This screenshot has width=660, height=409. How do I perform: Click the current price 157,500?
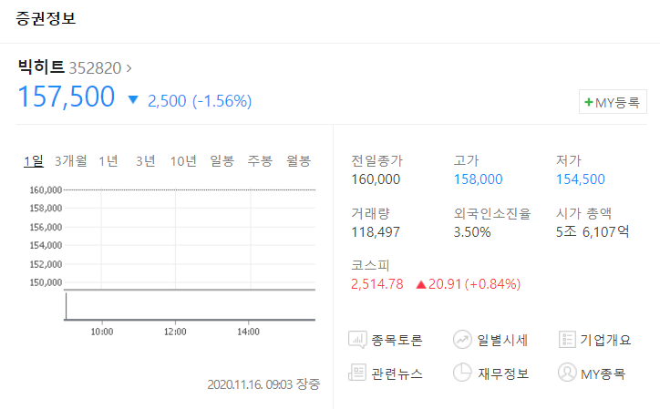(x=66, y=97)
